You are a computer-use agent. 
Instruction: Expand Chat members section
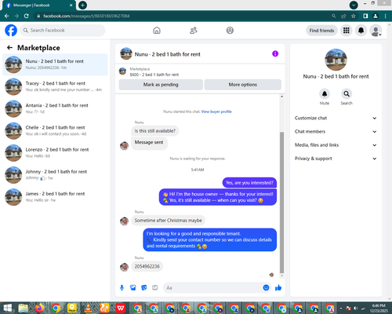336,131
